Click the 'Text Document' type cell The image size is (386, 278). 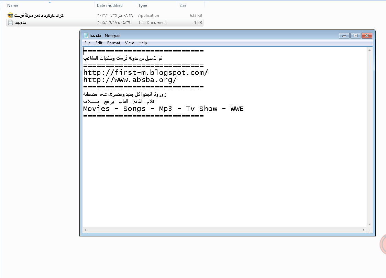point(152,23)
